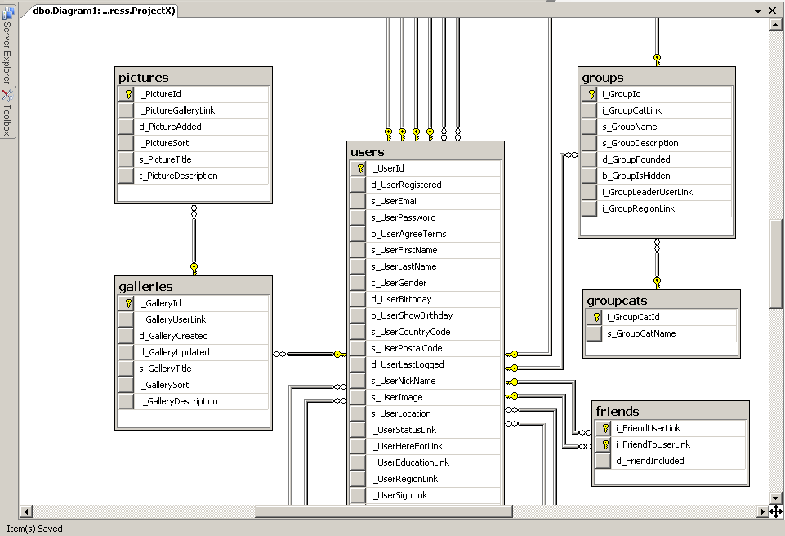Select the friends table header
The image size is (785, 536).
click(x=670, y=411)
